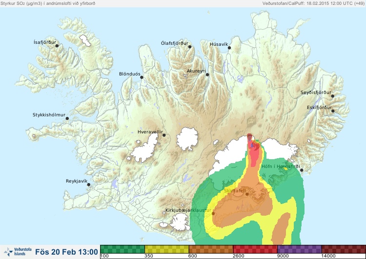
Task: Click the dark red 14000 legend swatch
Action: tap(344, 249)
